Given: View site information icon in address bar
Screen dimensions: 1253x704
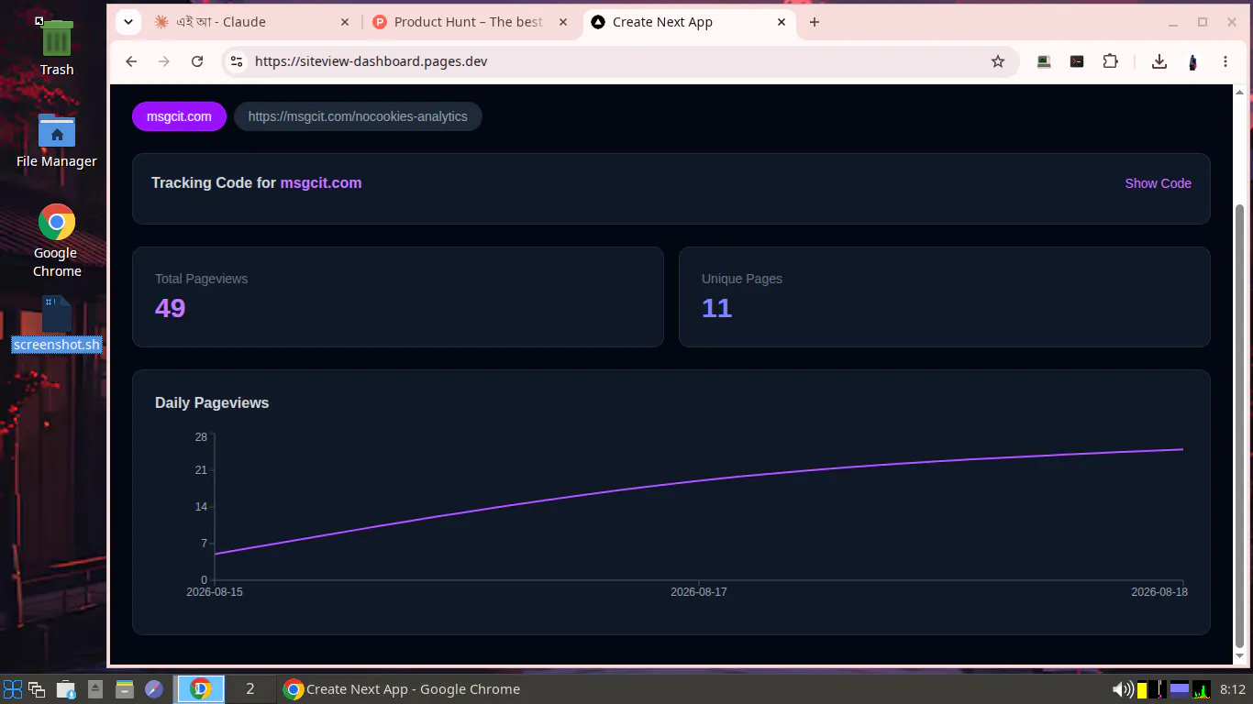Looking at the screenshot, I should pos(237,61).
